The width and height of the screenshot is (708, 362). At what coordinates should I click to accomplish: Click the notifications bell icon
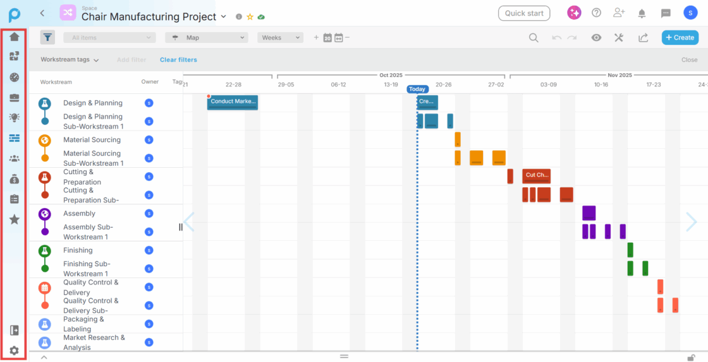point(642,13)
